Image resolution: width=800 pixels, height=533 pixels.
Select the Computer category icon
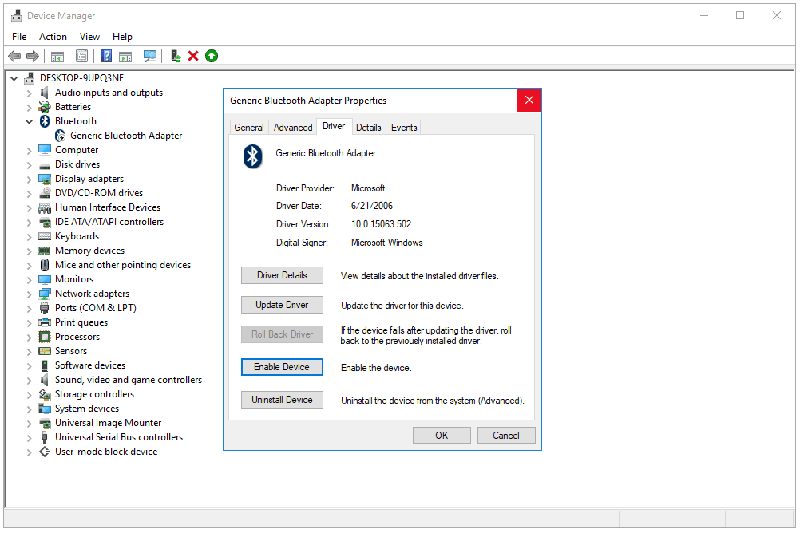tap(45, 150)
